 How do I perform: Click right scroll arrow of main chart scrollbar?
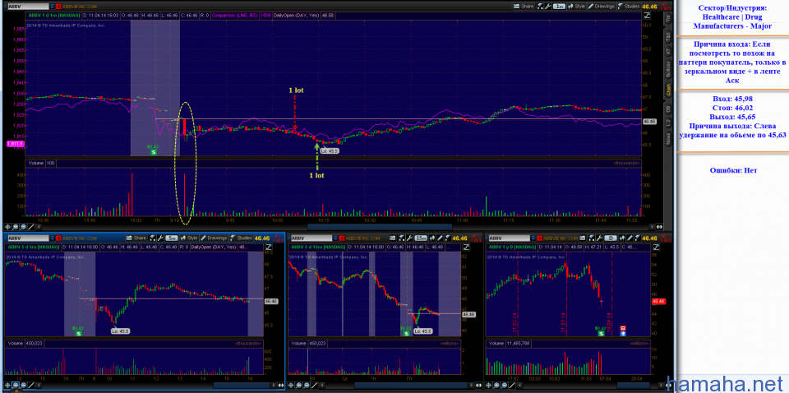point(652,227)
